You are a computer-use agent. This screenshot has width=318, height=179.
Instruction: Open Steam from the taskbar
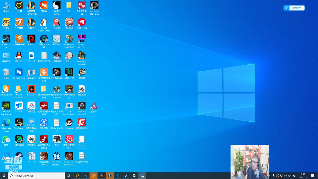pos(126,175)
